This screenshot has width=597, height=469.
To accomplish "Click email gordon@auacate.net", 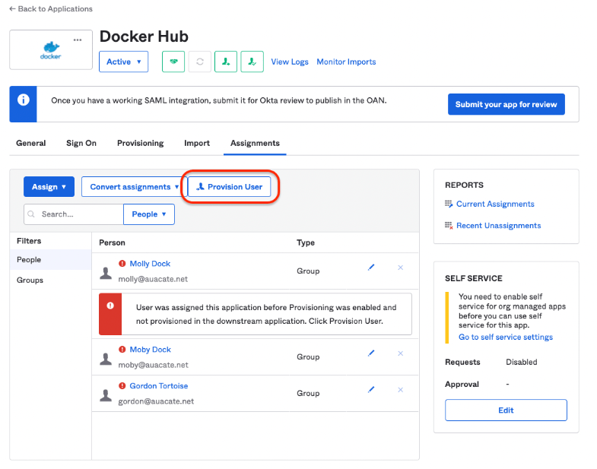I will pyautogui.click(x=156, y=401).
